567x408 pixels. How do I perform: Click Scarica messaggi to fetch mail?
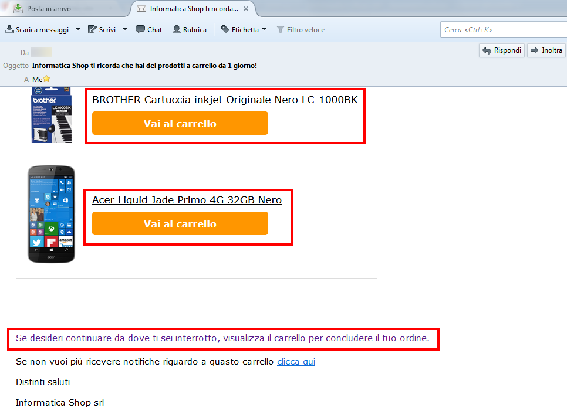tap(36, 30)
